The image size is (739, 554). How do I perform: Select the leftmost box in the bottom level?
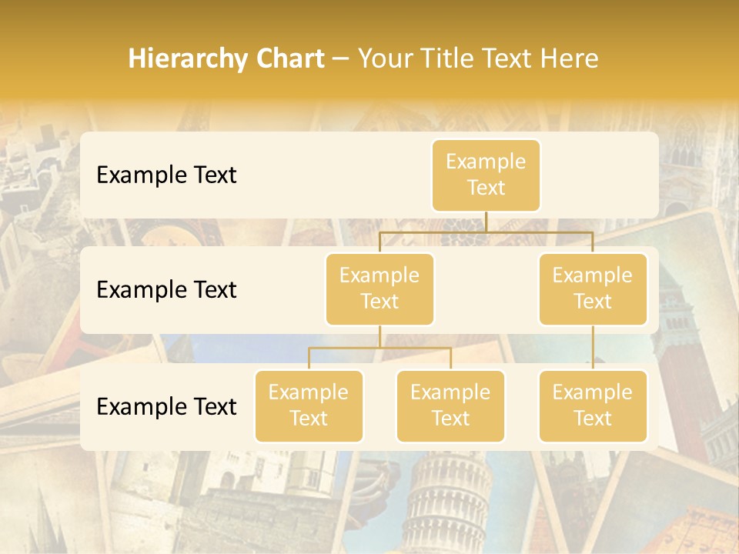(x=309, y=405)
